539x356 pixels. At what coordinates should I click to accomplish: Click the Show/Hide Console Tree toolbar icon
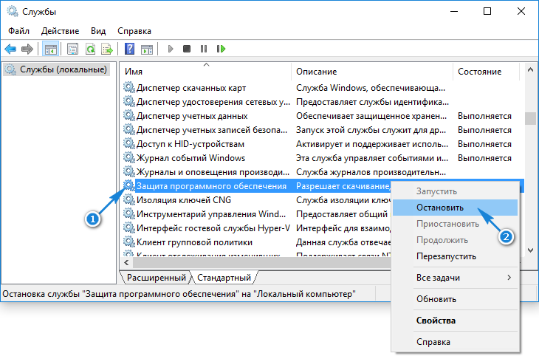point(51,49)
